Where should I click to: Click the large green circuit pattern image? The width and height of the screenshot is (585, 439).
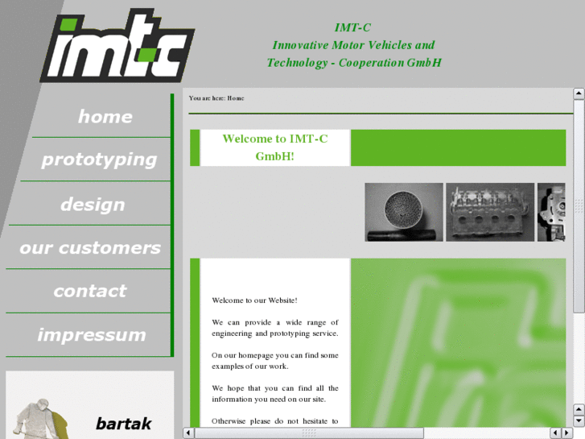click(458, 343)
